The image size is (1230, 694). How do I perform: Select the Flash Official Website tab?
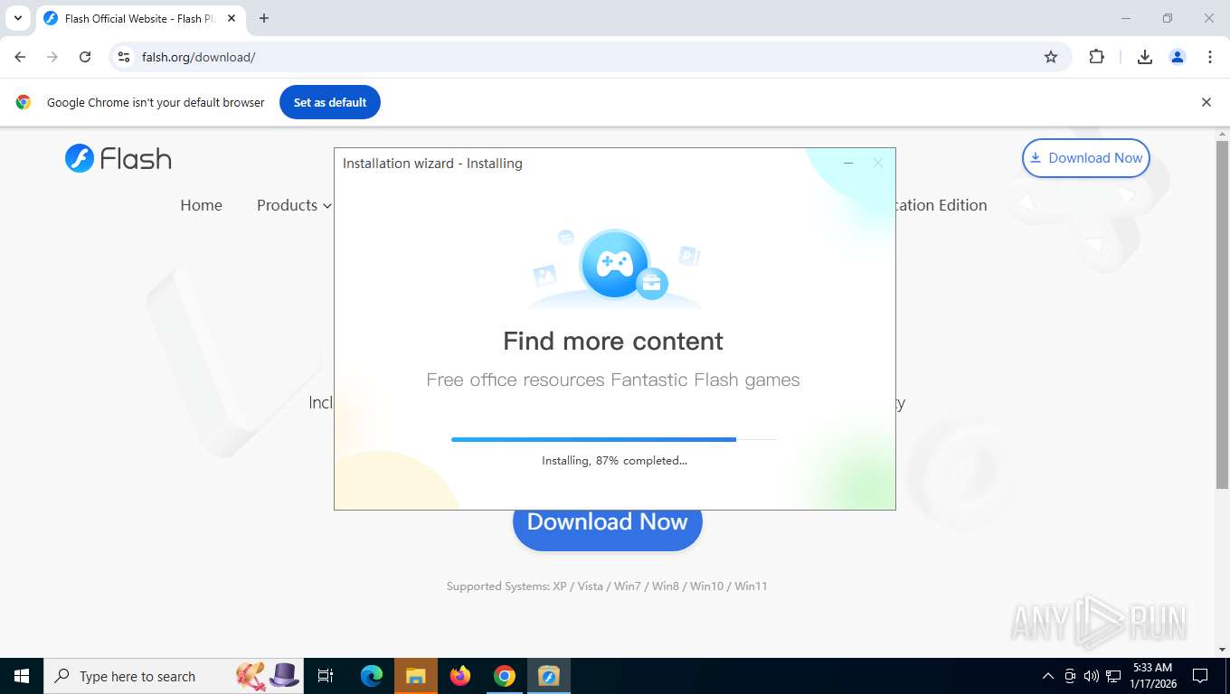(x=140, y=18)
